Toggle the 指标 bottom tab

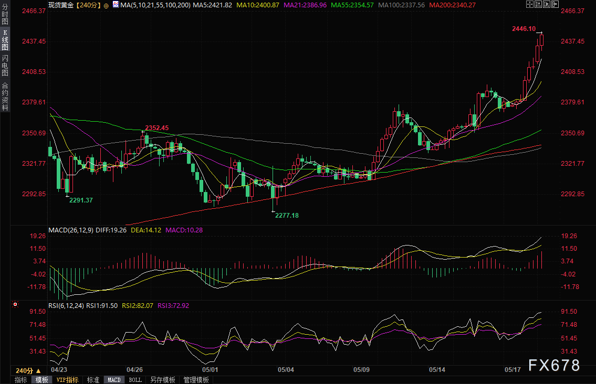[21, 380]
